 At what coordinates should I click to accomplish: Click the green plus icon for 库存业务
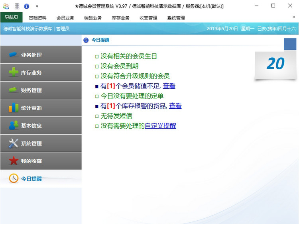14,72
